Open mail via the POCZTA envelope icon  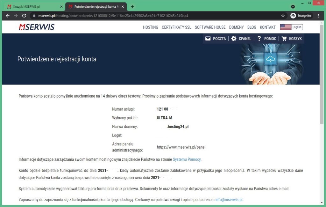(x=208, y=38)
